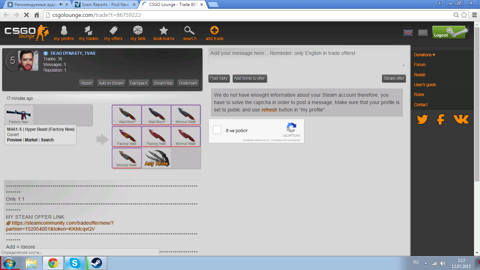Open the my trades icon
480x270 pixels.
88,31
